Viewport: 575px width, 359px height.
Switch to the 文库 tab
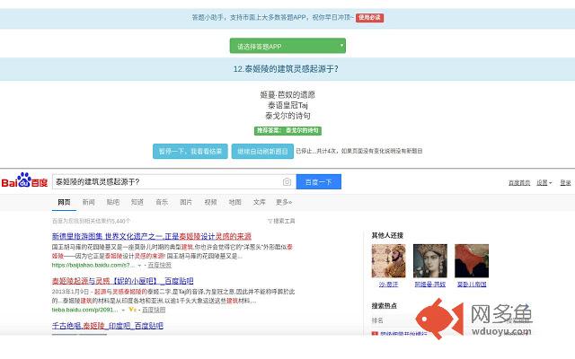(260, 202)
